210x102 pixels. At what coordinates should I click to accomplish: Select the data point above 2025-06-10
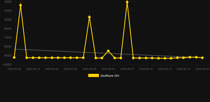(x=146, y=58)
